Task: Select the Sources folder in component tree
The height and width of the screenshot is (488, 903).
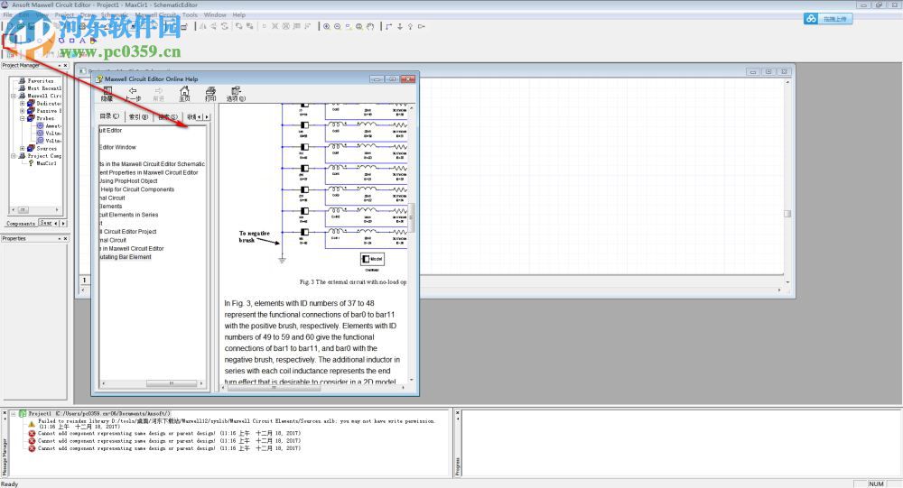Action: pyautogui.click(x=46, y=149)
